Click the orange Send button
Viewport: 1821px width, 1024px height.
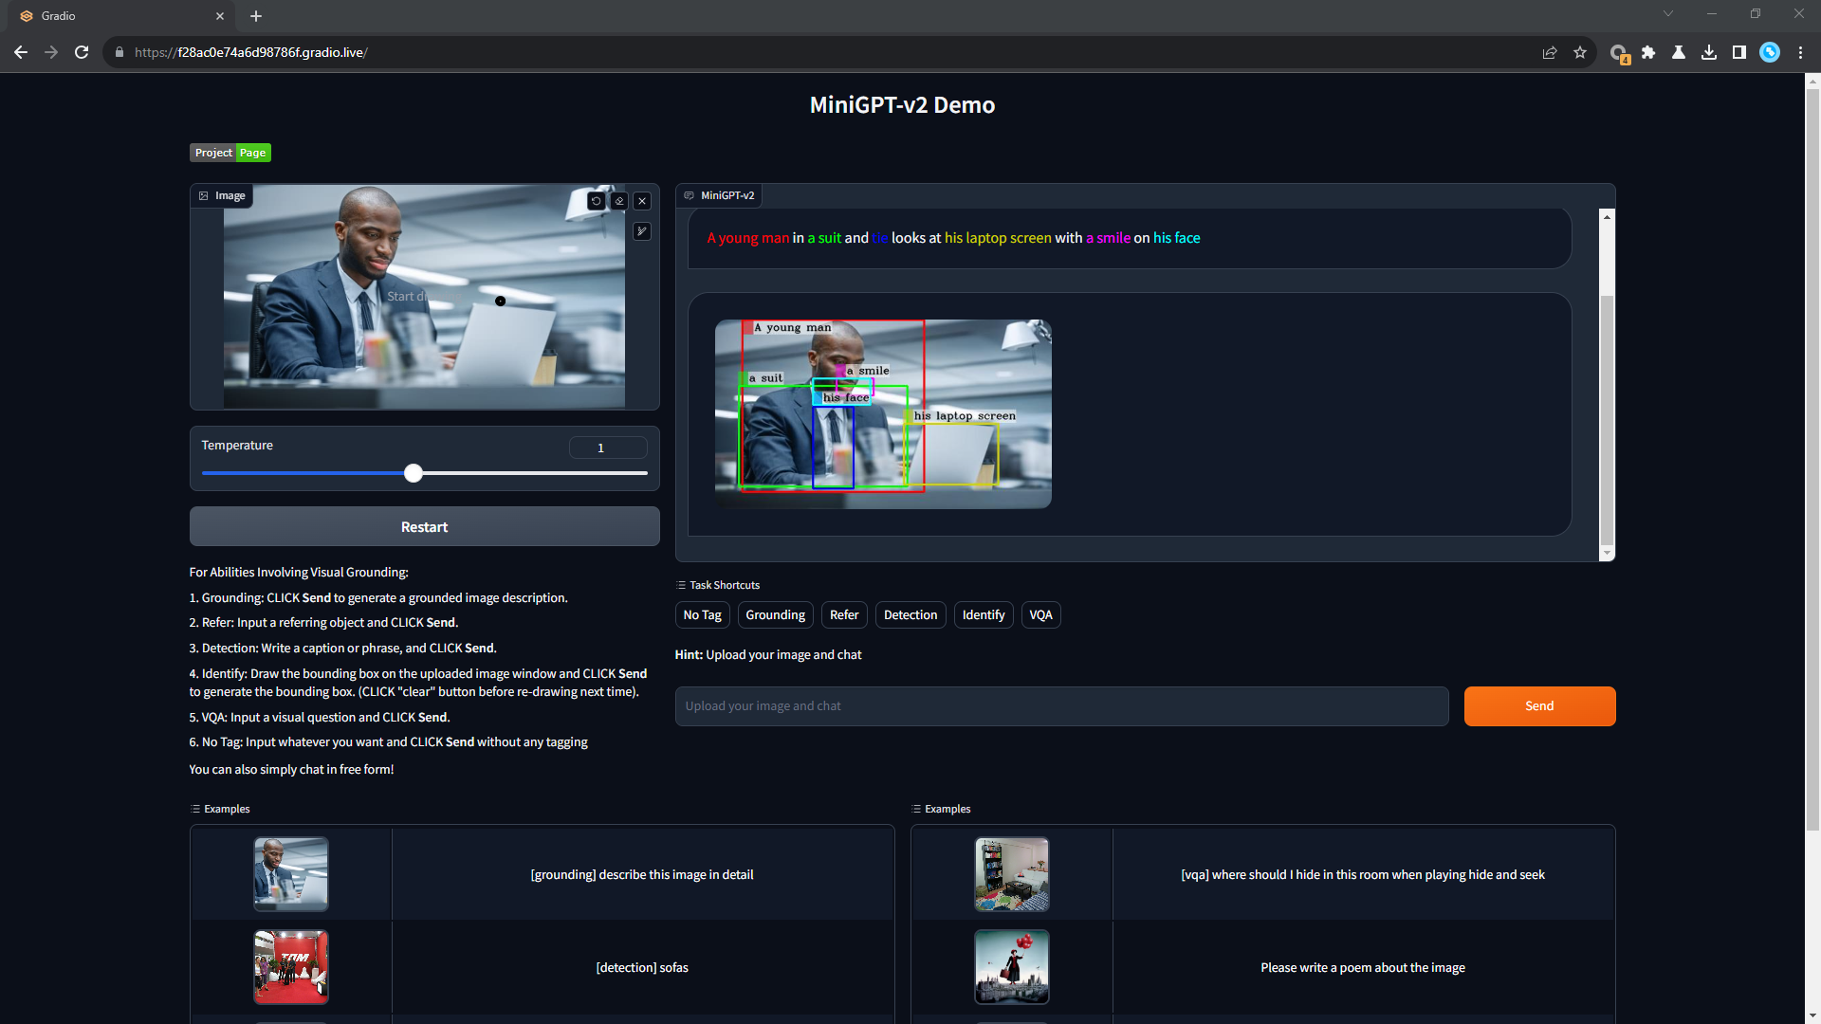(x=1538, y=705)
